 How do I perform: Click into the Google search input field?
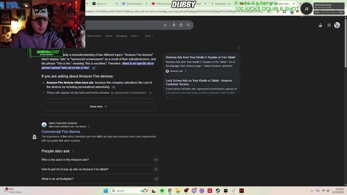[123, 25]
